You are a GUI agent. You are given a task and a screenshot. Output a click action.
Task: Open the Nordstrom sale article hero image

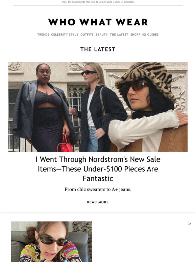click(x=98, y=107)
